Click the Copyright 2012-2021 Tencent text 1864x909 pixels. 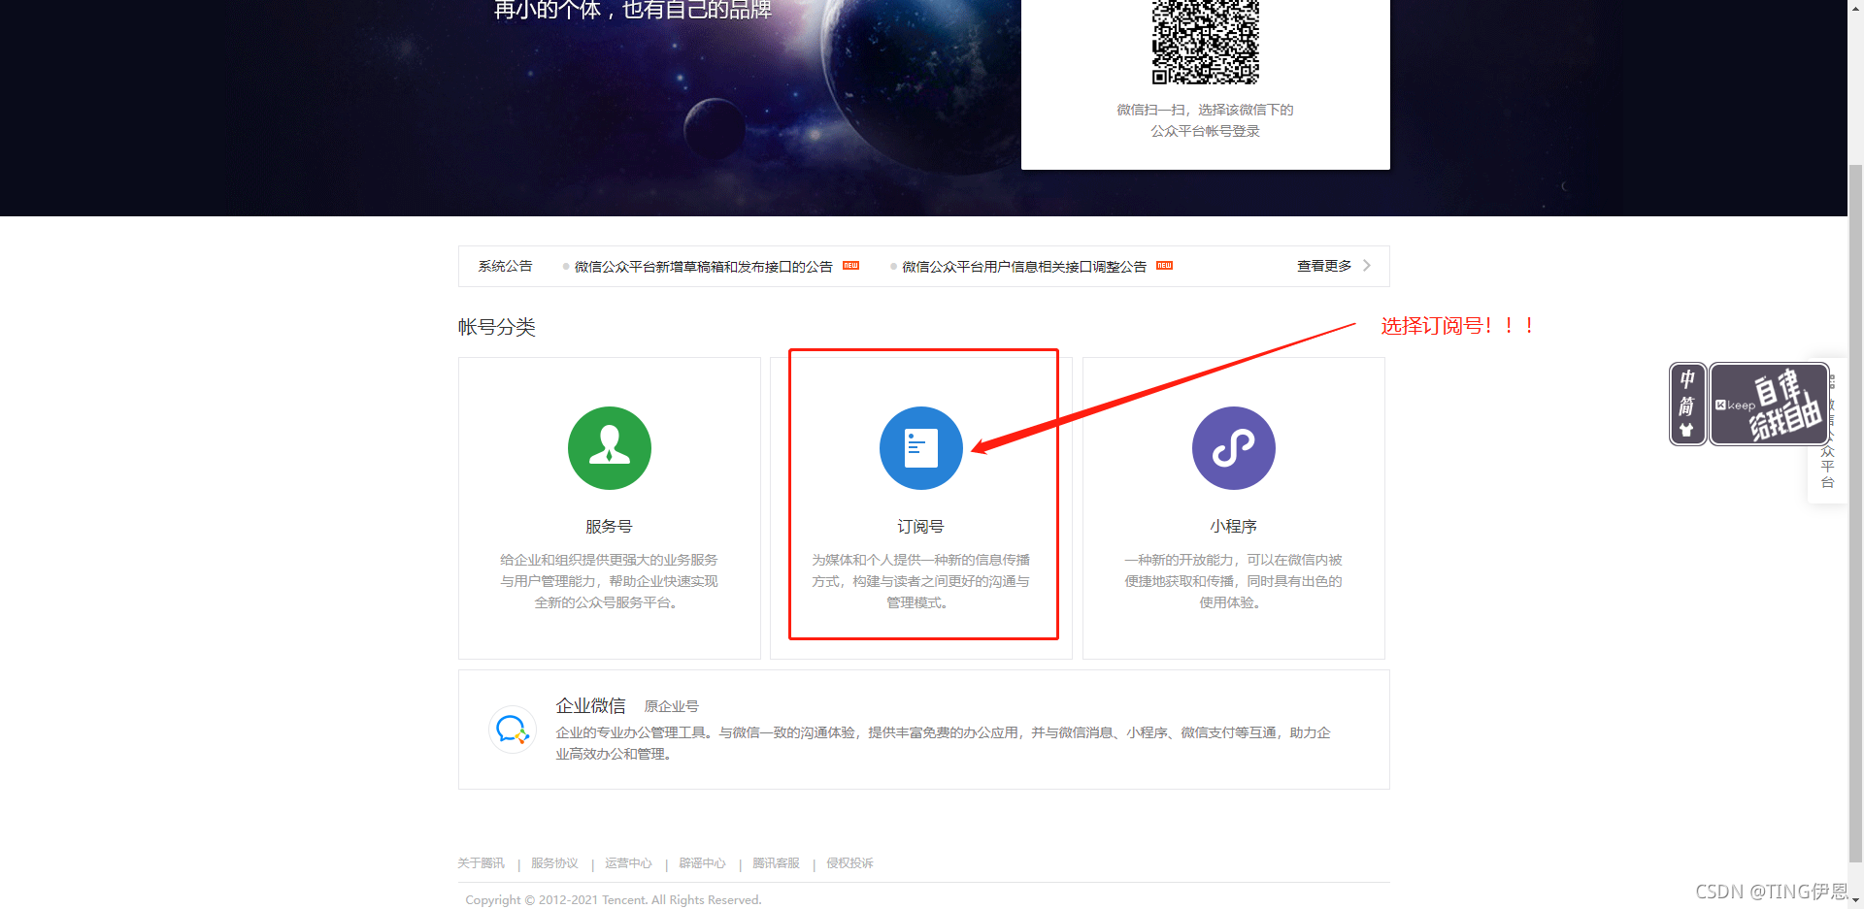(x=614, y=900)
